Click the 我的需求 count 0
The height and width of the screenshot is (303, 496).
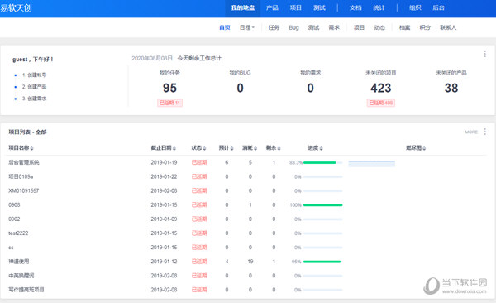coord(310,88)
